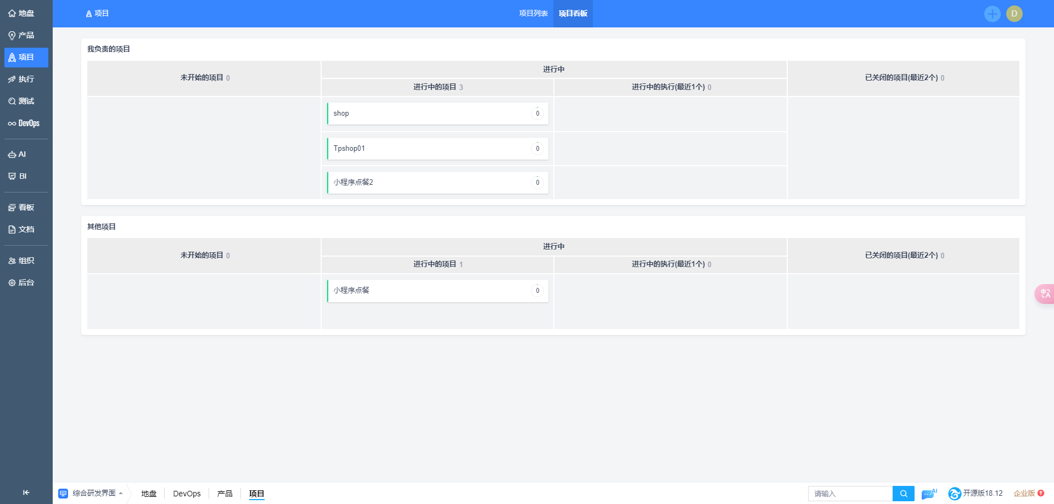Click the 项目 heading in top bar
The height and width of the screenshot is (504, 1054).
(x=97, y=13)
